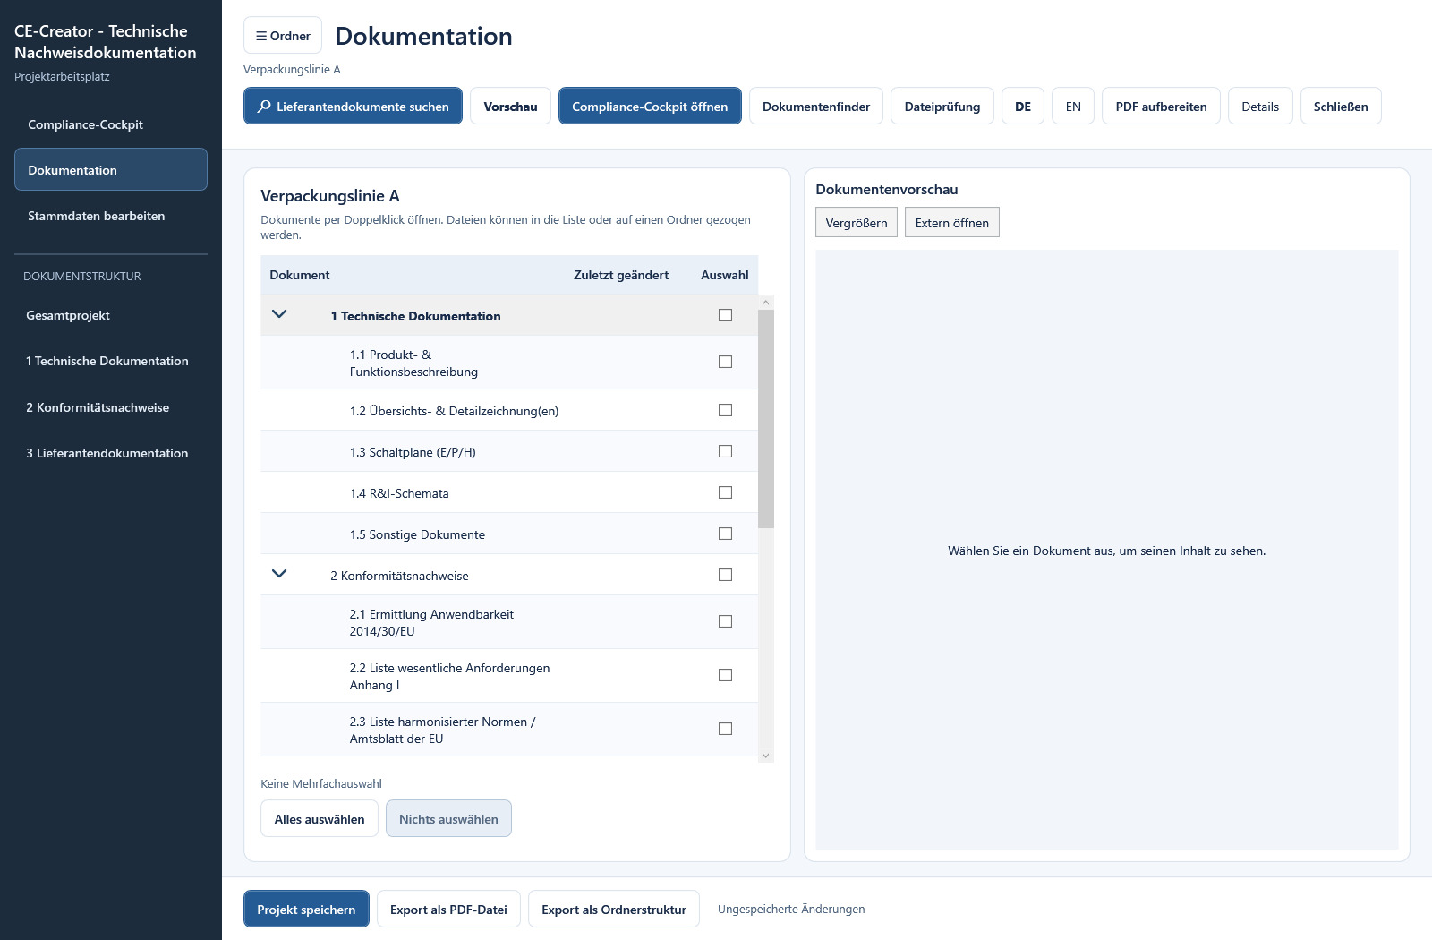This screenshot has width=1432, height=940.
Task: Open Stammdaten bearbeiten in sidebar
Action: point(111,216)
